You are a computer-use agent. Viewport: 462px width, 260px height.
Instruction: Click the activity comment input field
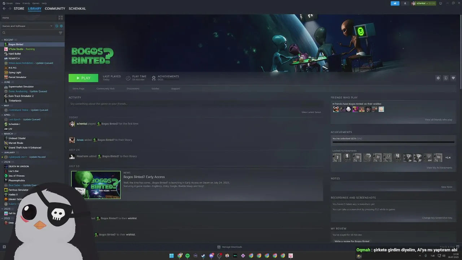click(x=196, y=104)
